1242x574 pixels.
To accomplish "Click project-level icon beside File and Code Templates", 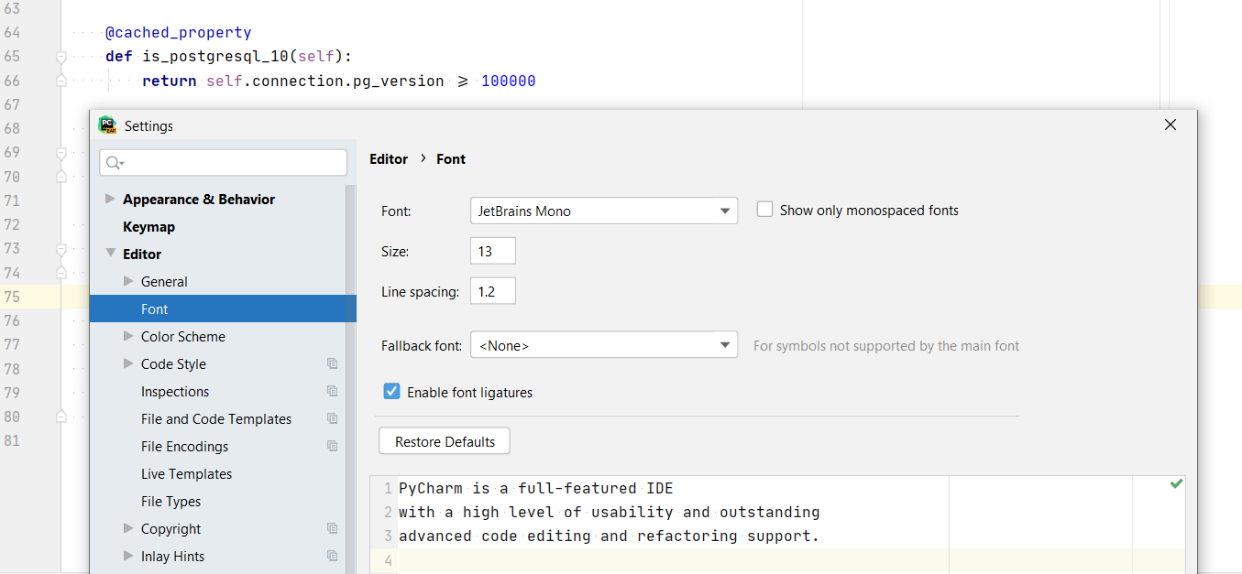I will [x=332, y=418].
